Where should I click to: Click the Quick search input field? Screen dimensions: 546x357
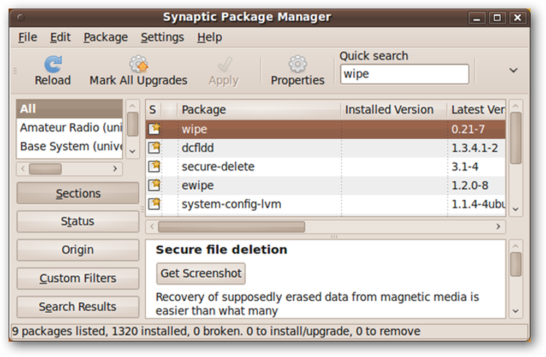(x=405, y=74)
